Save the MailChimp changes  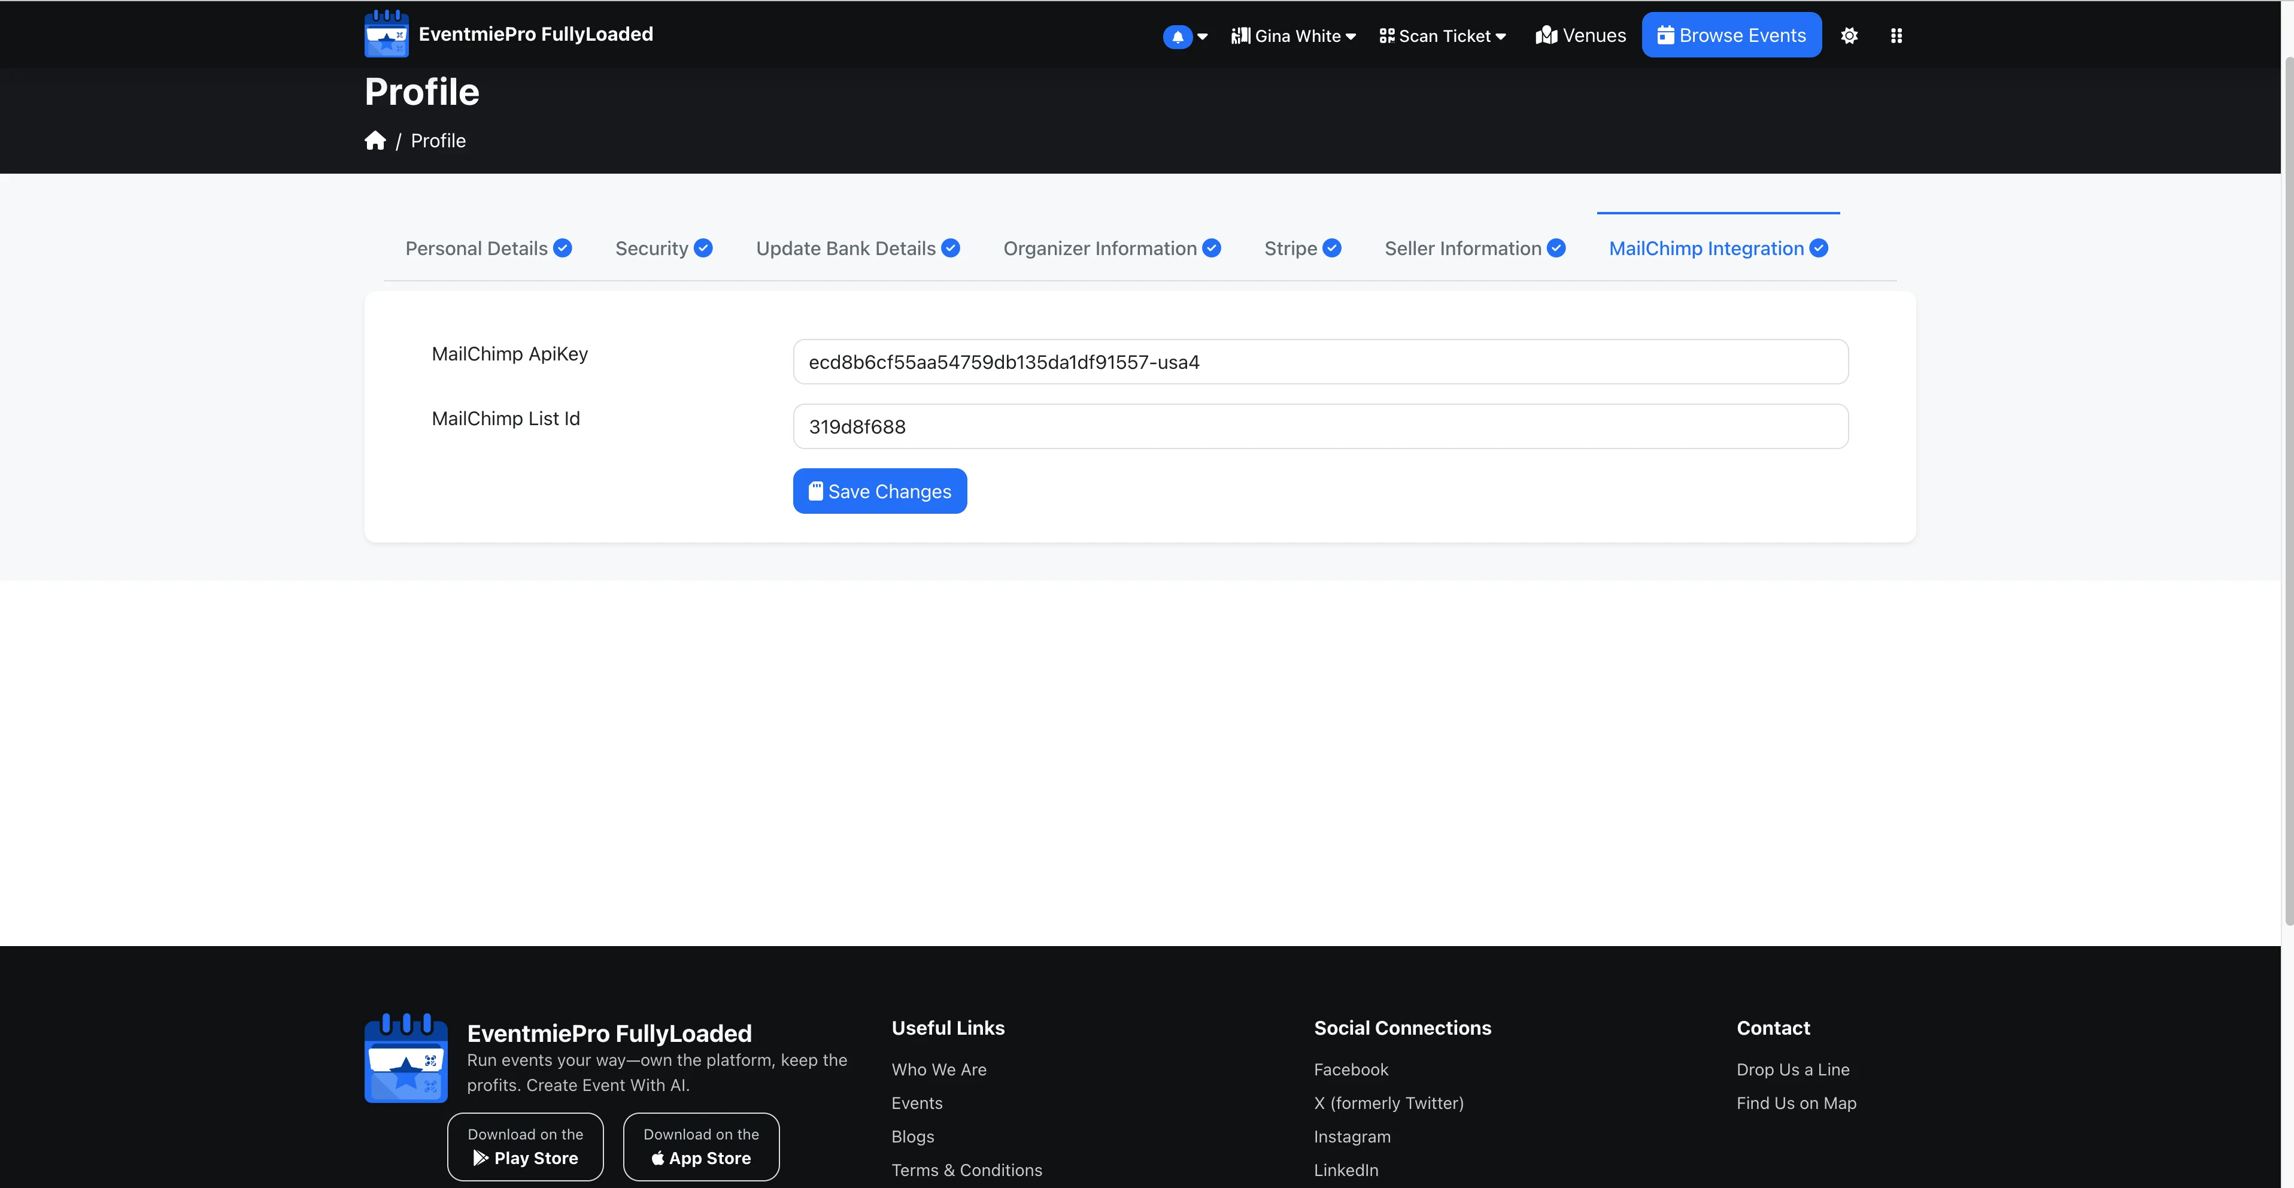(x=880, y=490)
